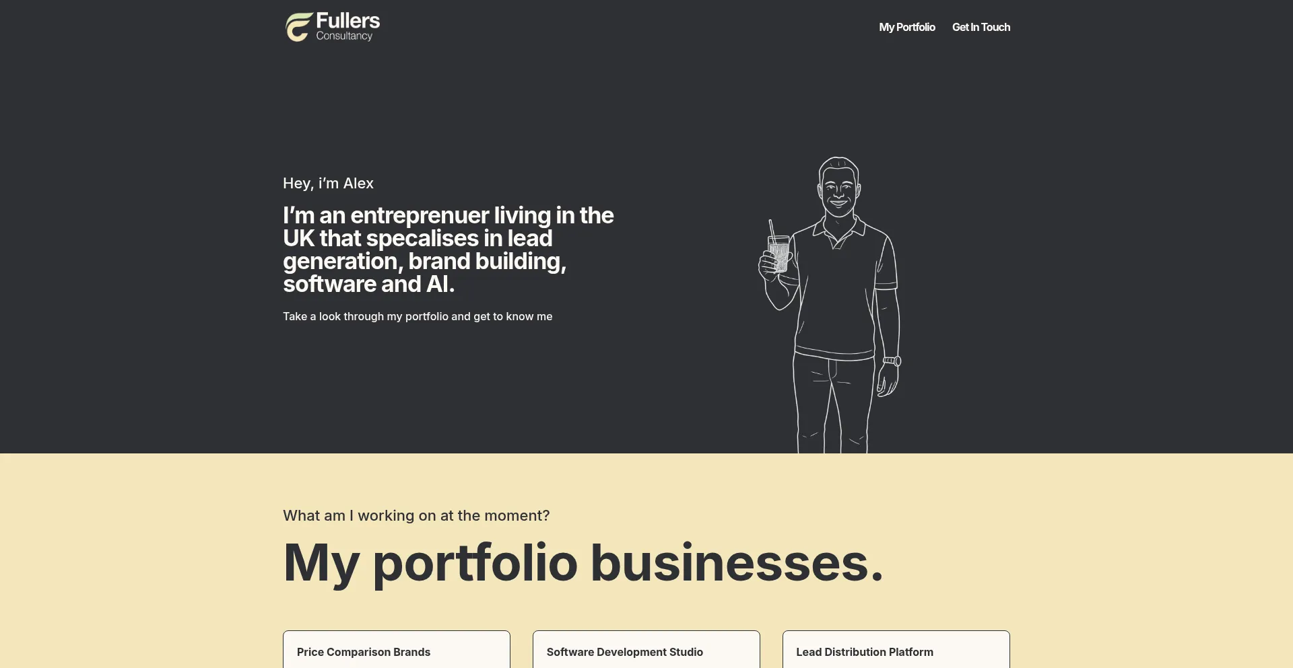This screenshot has height=668, width=1293.
Task: Open the Price Comparison Brands card
Action: click(396, 651)
